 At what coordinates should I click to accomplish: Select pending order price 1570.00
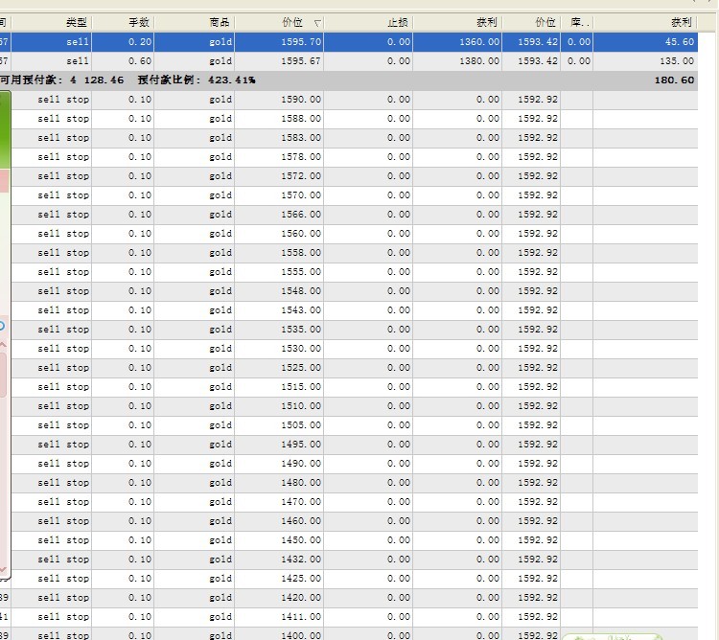coord(301,195)
